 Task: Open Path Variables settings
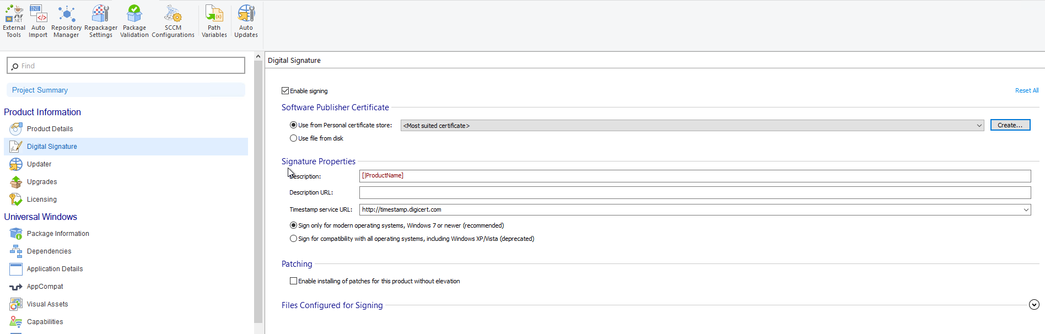point(214,21)
